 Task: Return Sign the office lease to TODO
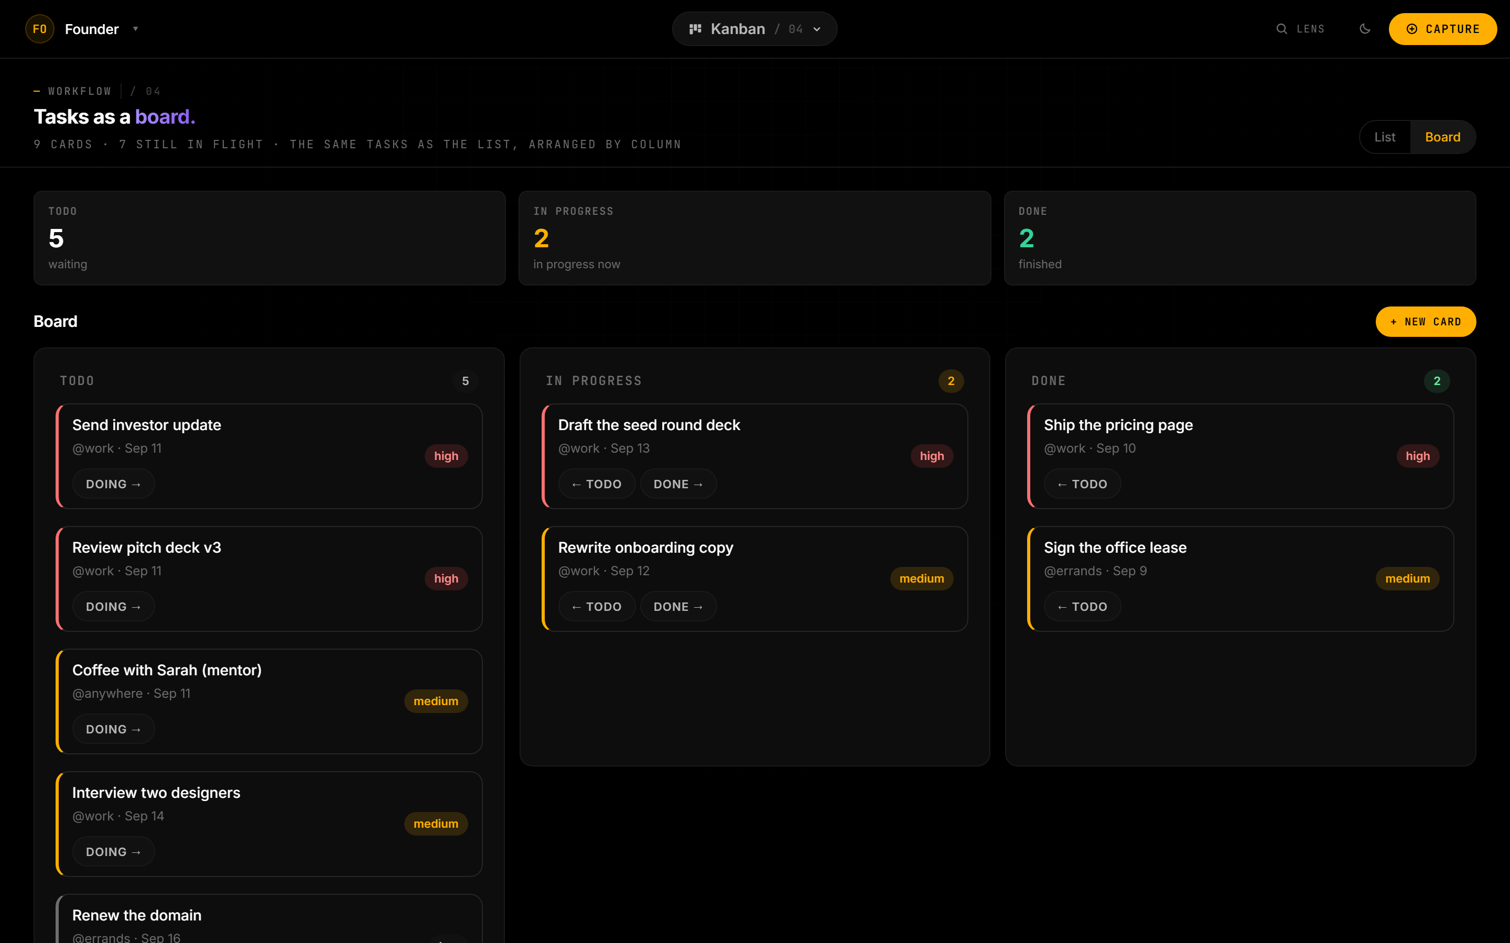1082,606
